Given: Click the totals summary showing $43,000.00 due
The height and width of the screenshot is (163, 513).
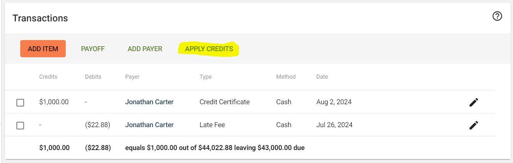Looking at the screenshot, I should (x=215, y=147).
